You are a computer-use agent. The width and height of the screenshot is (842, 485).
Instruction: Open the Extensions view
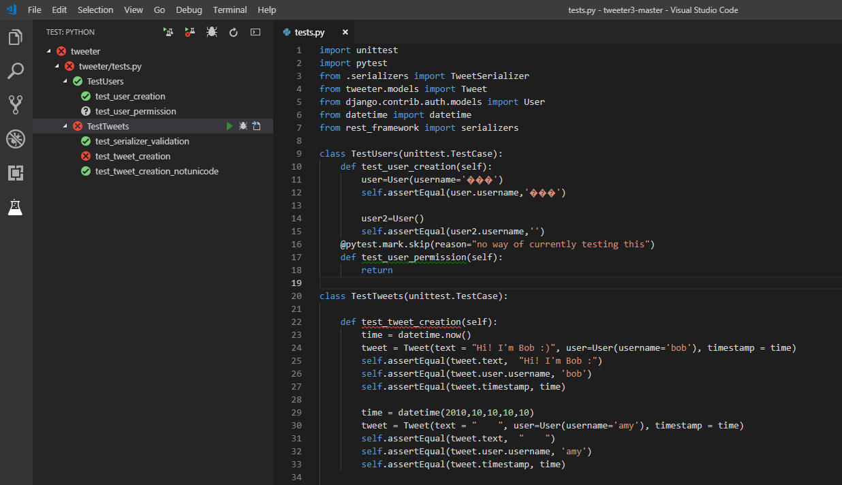click(16, 173)
